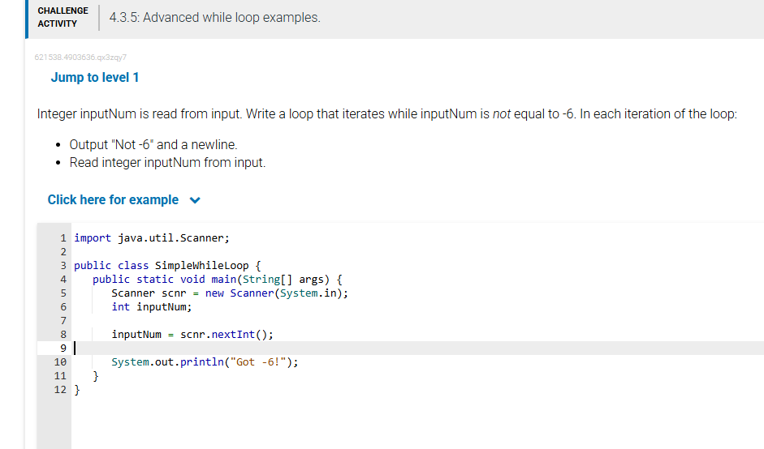Click the "public static void main" line
The image size is (764, 449).
tap(218, 280)
